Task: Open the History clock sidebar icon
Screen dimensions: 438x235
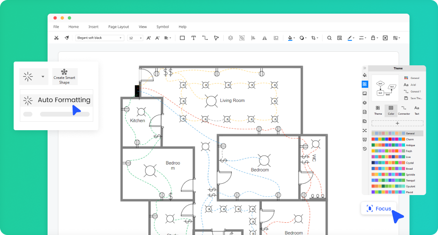Action: (x=365, y=149)
